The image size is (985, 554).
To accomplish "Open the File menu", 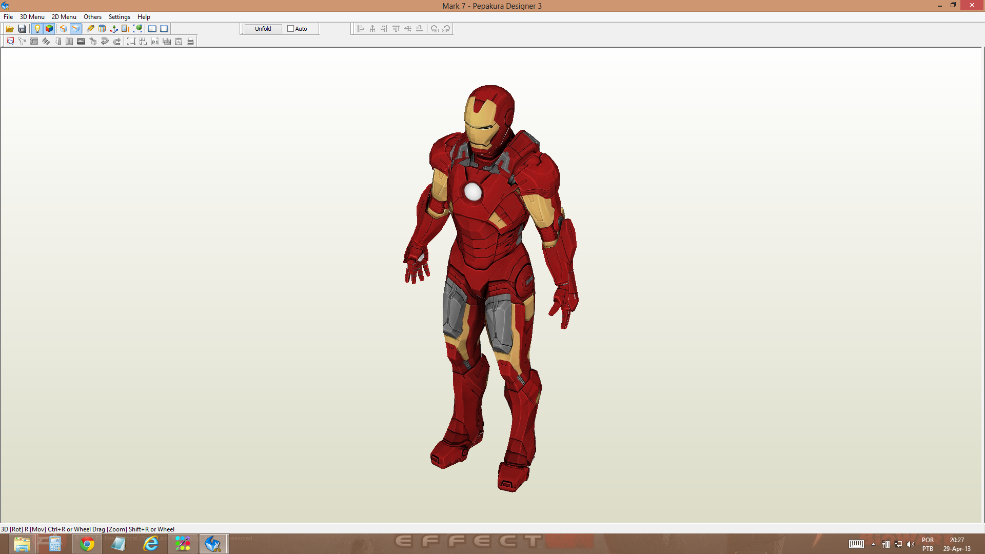I will pyautogui.click(x=8, y=17).
